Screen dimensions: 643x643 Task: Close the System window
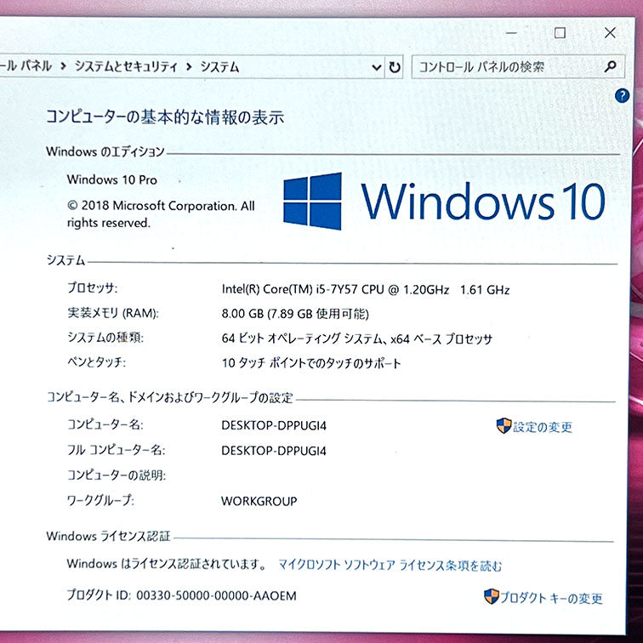[x=610, y=33]
